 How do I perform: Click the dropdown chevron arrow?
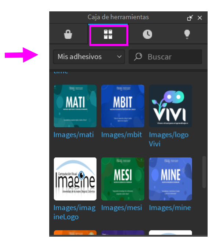pos(119,57)
